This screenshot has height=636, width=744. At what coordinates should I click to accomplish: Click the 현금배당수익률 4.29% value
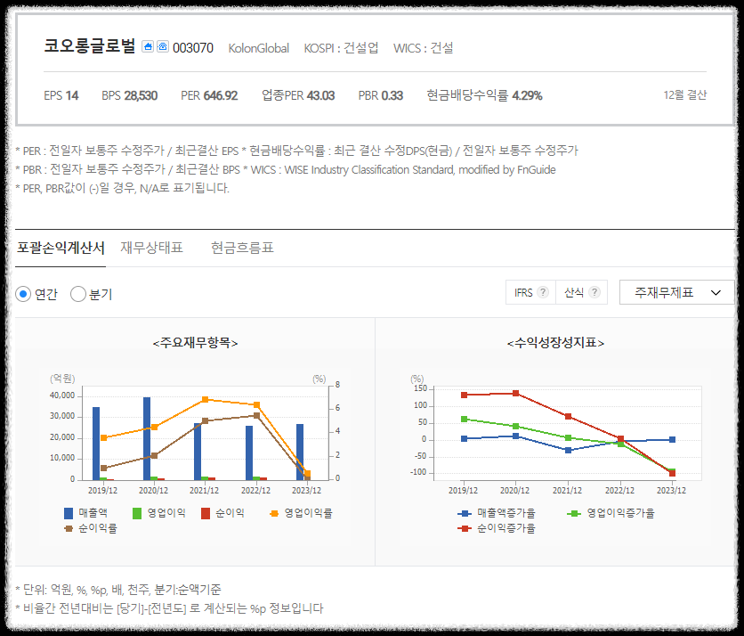[484, 95]
